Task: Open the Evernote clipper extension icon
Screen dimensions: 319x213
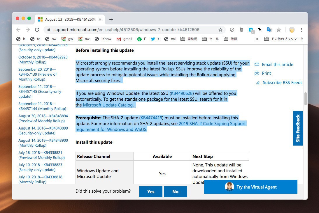Action: 241,30
